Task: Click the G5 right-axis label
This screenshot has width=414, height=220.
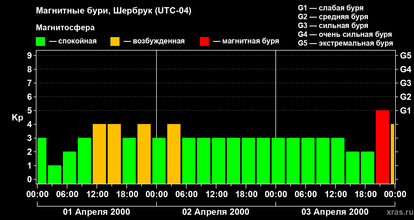Action: 406,56
